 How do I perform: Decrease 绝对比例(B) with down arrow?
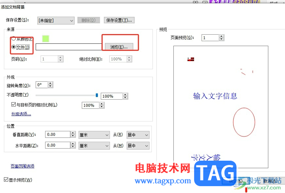coord(129,61)
